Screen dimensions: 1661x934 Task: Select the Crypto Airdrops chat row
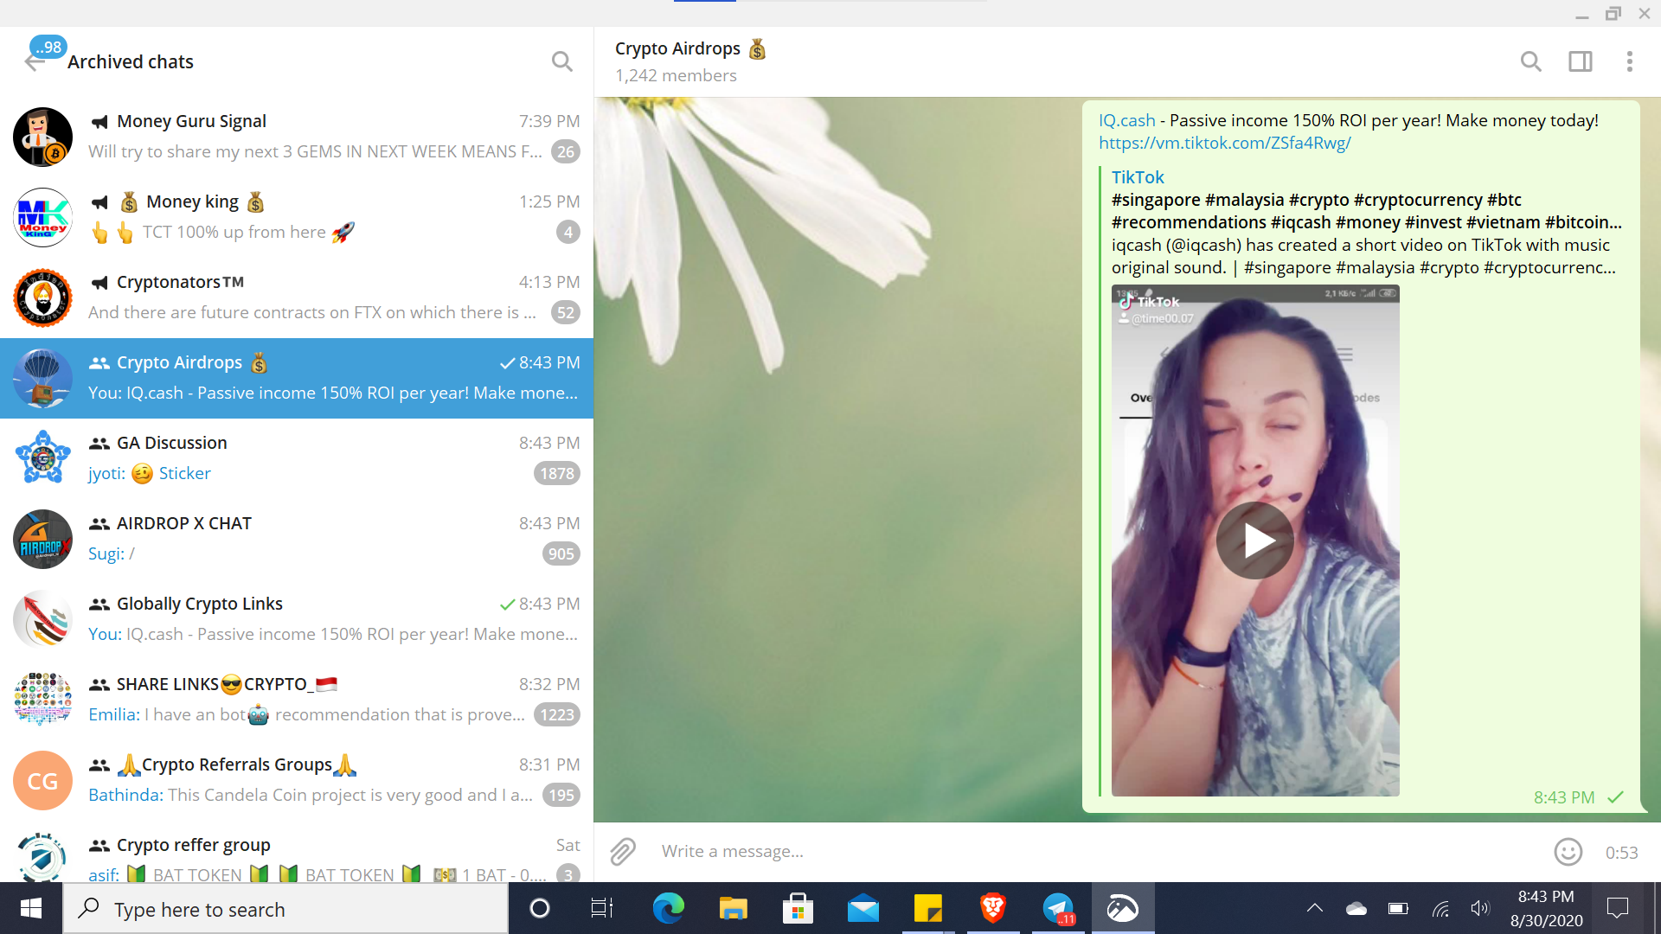point(297,378)
